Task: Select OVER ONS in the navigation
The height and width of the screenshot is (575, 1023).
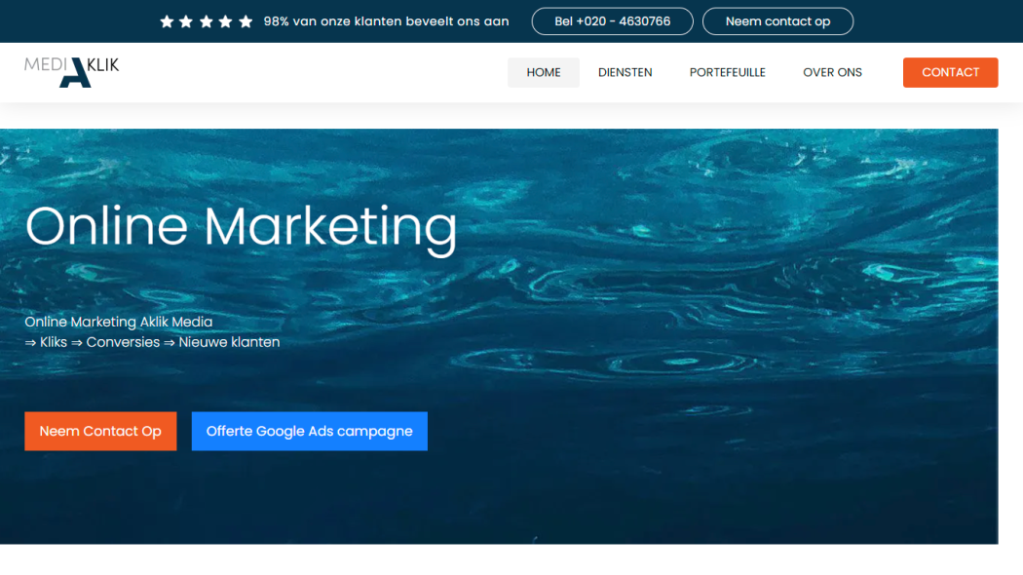Action: [832, 72]
